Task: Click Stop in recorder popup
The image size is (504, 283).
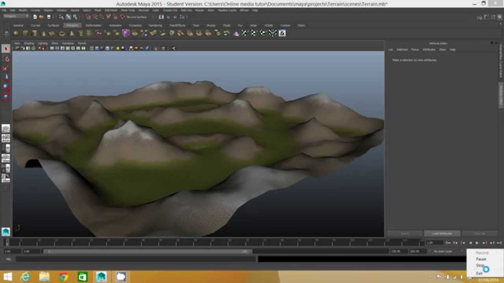Action: (480, 266)
